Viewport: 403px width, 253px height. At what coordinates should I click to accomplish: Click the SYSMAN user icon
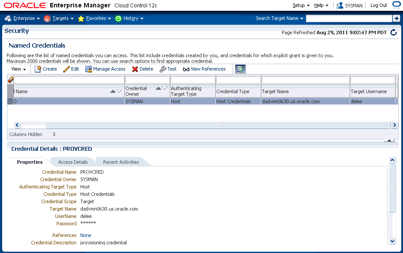click(x=340, y=5)
